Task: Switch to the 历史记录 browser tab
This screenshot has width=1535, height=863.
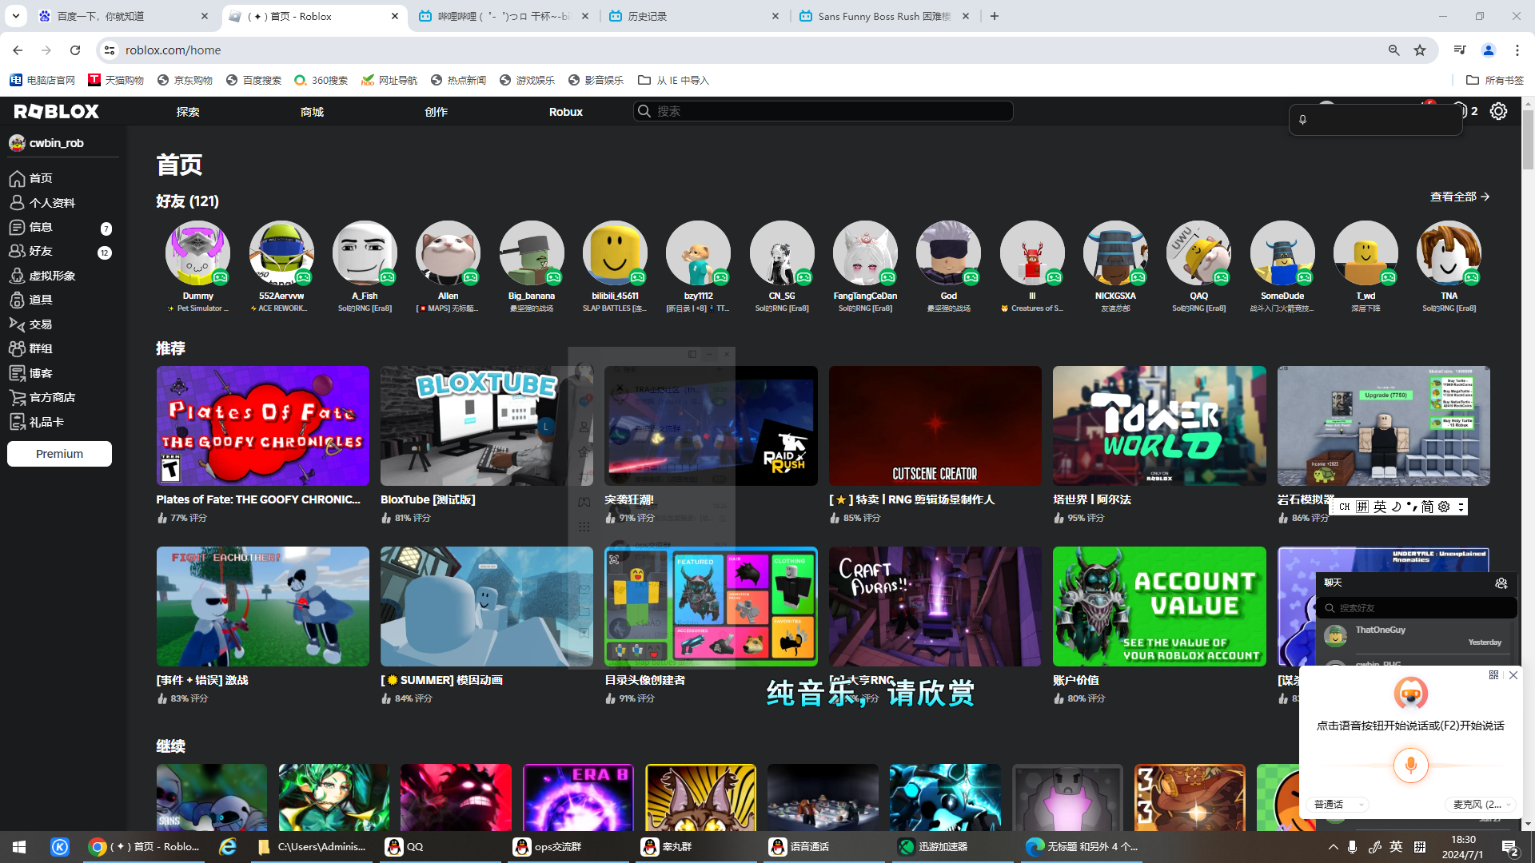Action: click(696, 16)
